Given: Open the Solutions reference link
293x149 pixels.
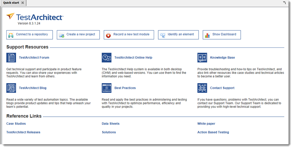Looking at the screenshot, I should (x=109, y=132).
